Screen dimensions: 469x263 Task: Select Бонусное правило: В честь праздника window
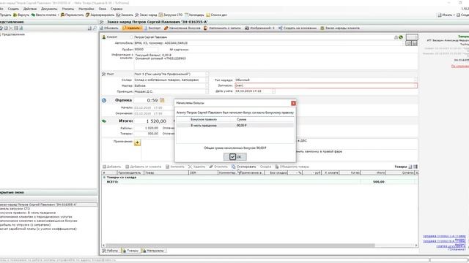click(x=28, y=213)
